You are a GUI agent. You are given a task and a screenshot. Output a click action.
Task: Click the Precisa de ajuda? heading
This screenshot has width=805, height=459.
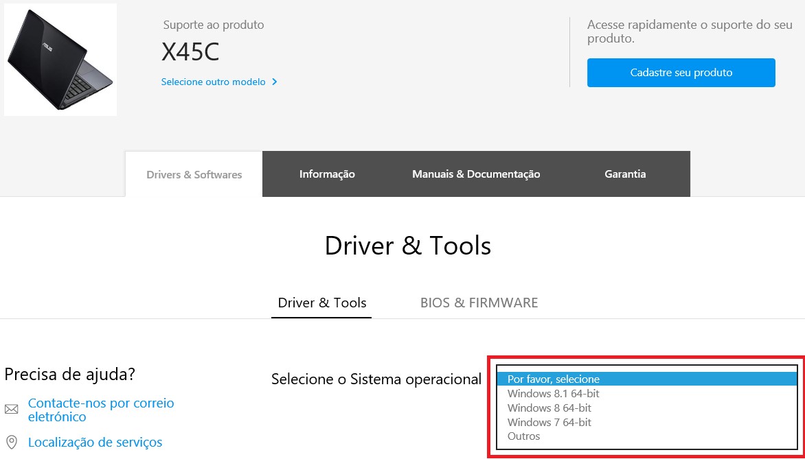tap(70, 374)
